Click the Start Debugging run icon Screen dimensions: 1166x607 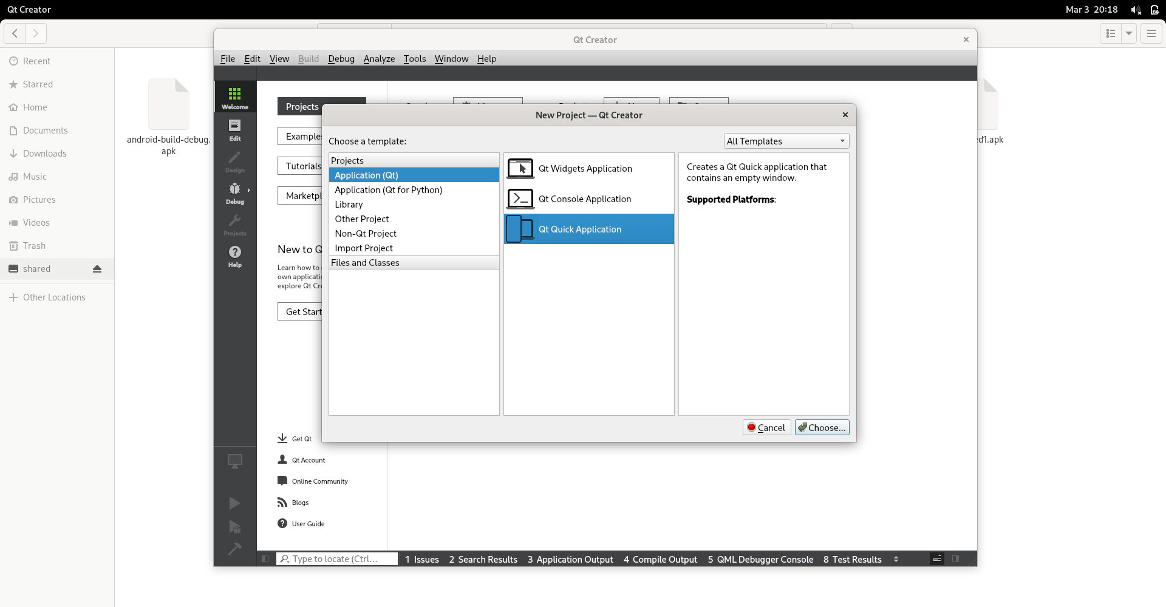click(235, 526)
